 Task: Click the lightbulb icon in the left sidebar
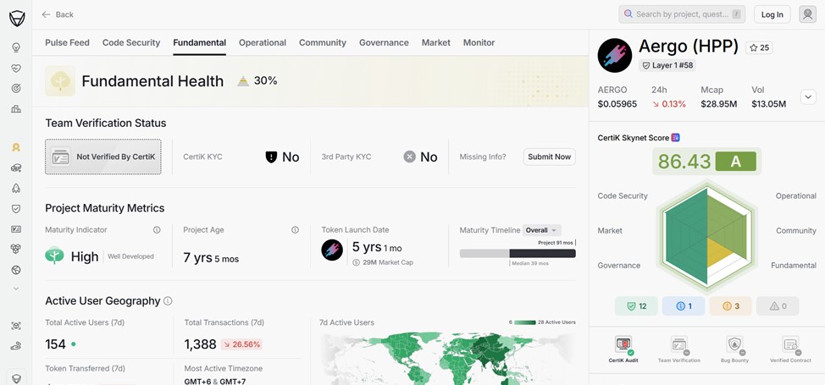16,47
